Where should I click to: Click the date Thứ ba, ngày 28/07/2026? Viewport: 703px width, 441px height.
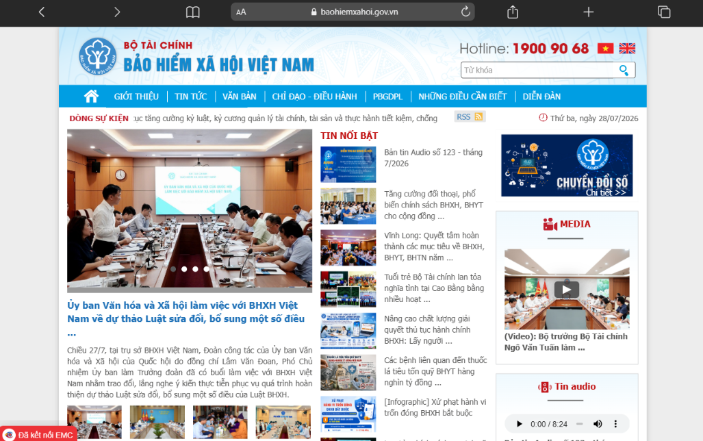click(593, 118)
